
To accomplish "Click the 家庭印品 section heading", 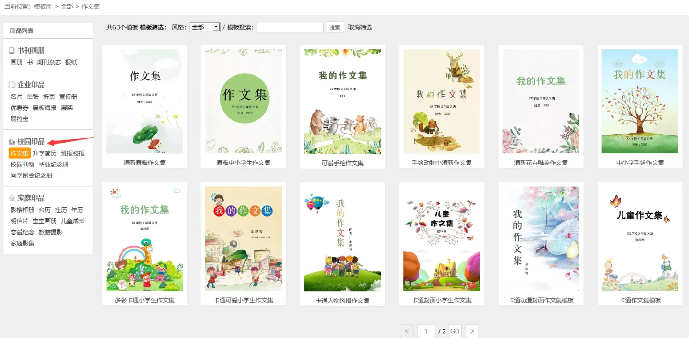I will click(31, 198).
